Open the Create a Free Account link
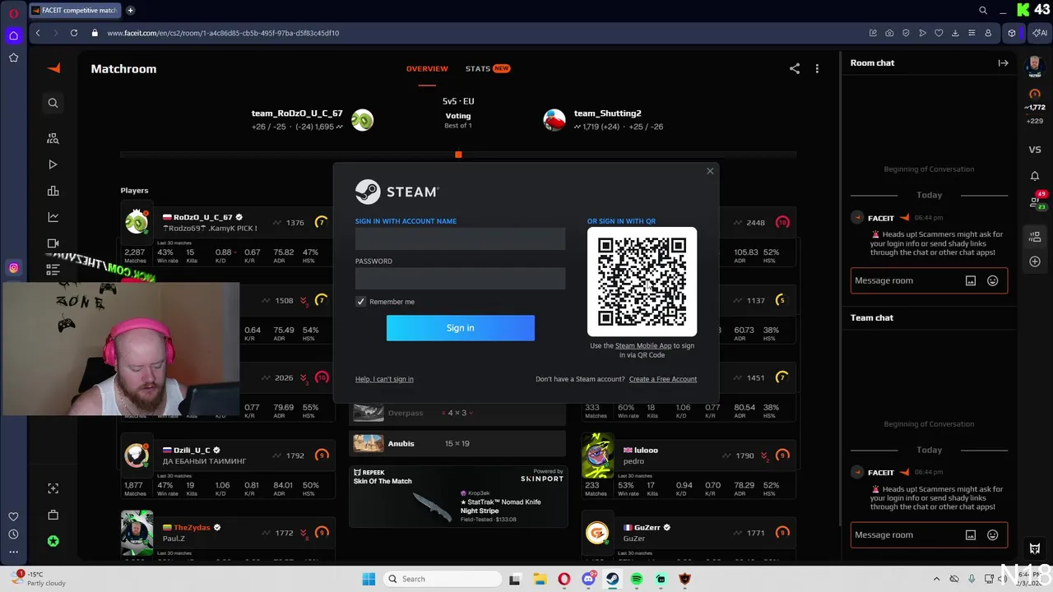The image size is (1053, 592). 662,379
